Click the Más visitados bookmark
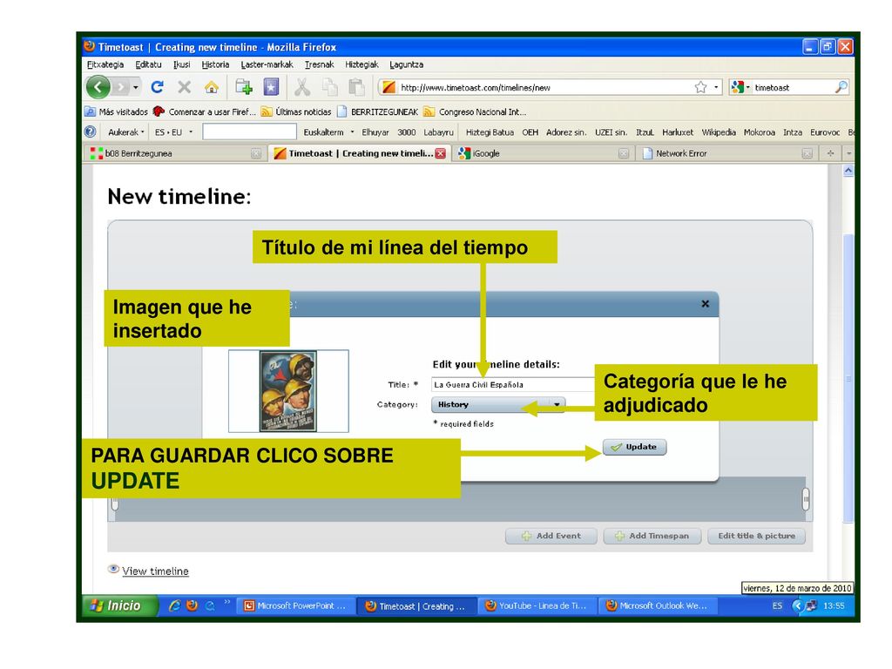 click(x=117, y=111)
